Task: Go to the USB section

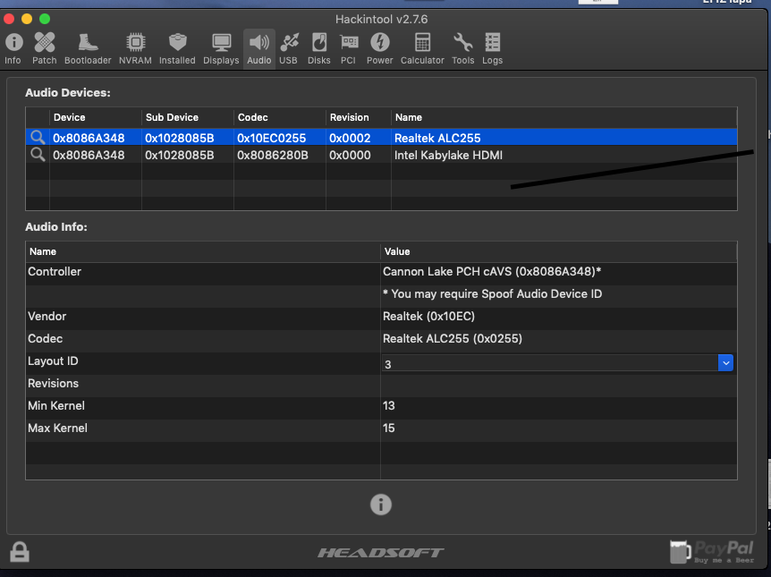Action: 288,48
